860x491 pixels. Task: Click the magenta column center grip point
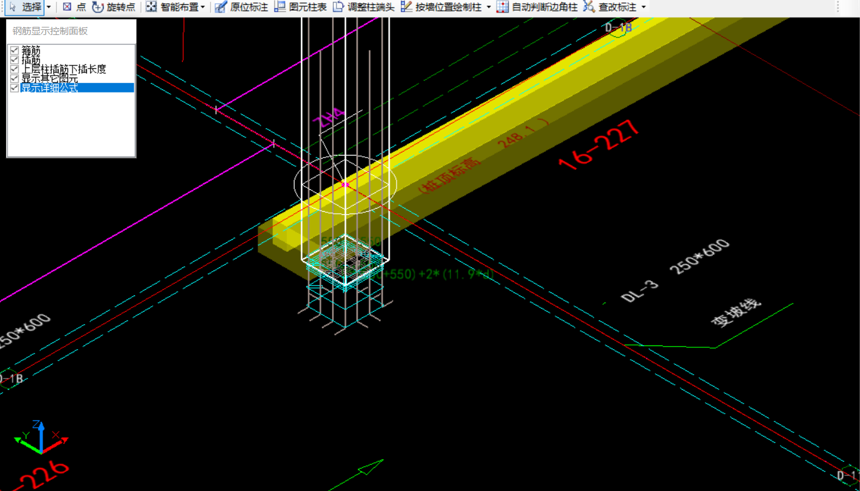(x=345, y=185)
